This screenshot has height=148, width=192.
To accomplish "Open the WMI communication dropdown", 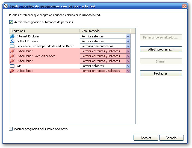I will pyautogui.click(x=128, y=66).
